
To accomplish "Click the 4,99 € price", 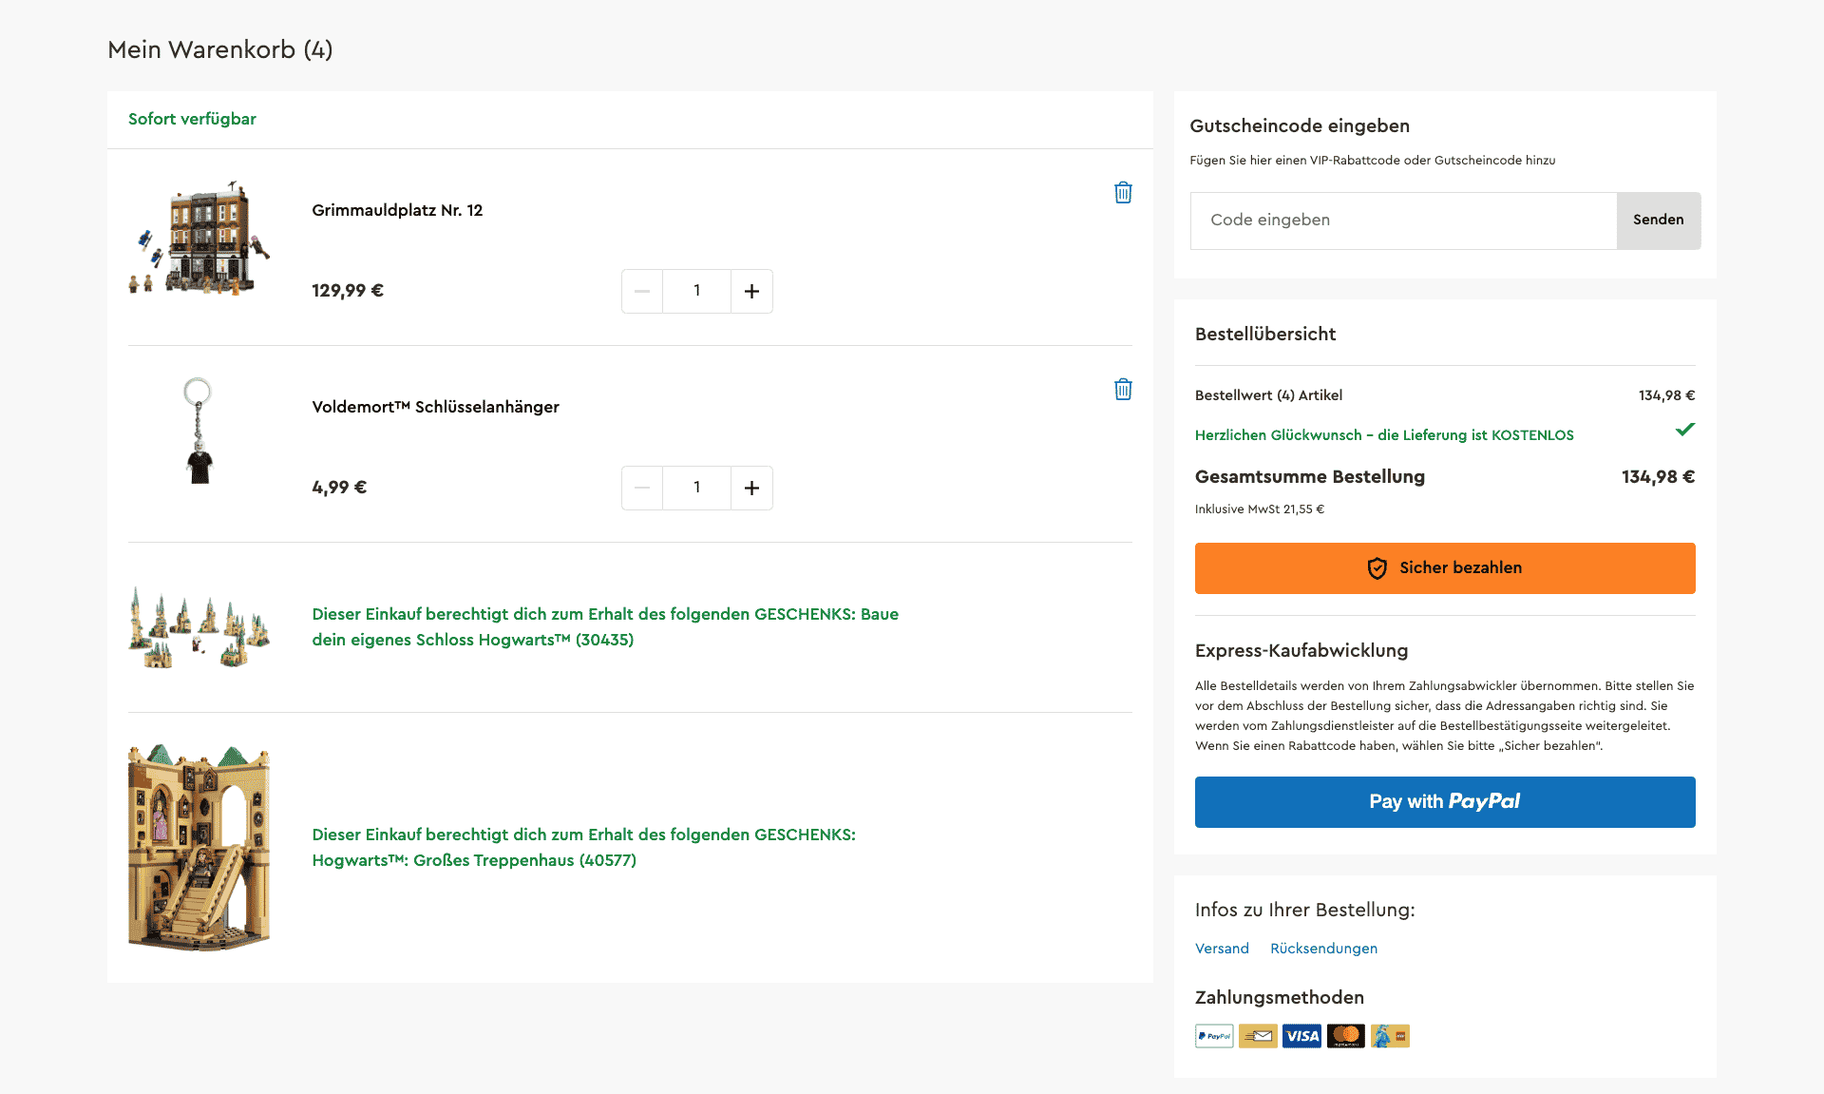I will (x=339, y=488).
